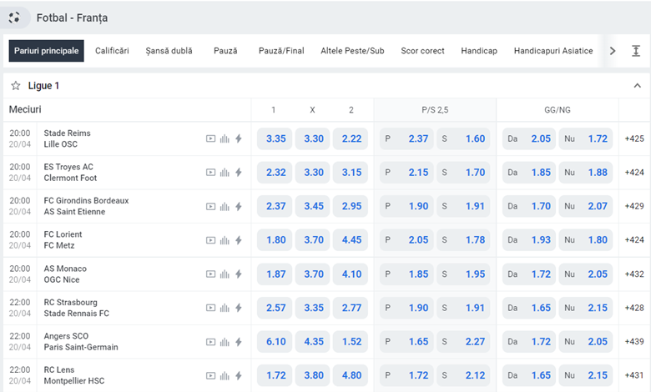Open live stream icon for Angers SCO match

[210, 342]
